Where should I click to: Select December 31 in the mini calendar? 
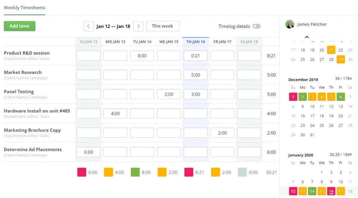click(312, 135)
